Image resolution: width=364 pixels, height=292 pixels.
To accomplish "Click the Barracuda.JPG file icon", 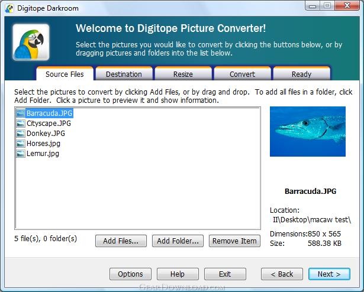I will (x=21, y=113).
